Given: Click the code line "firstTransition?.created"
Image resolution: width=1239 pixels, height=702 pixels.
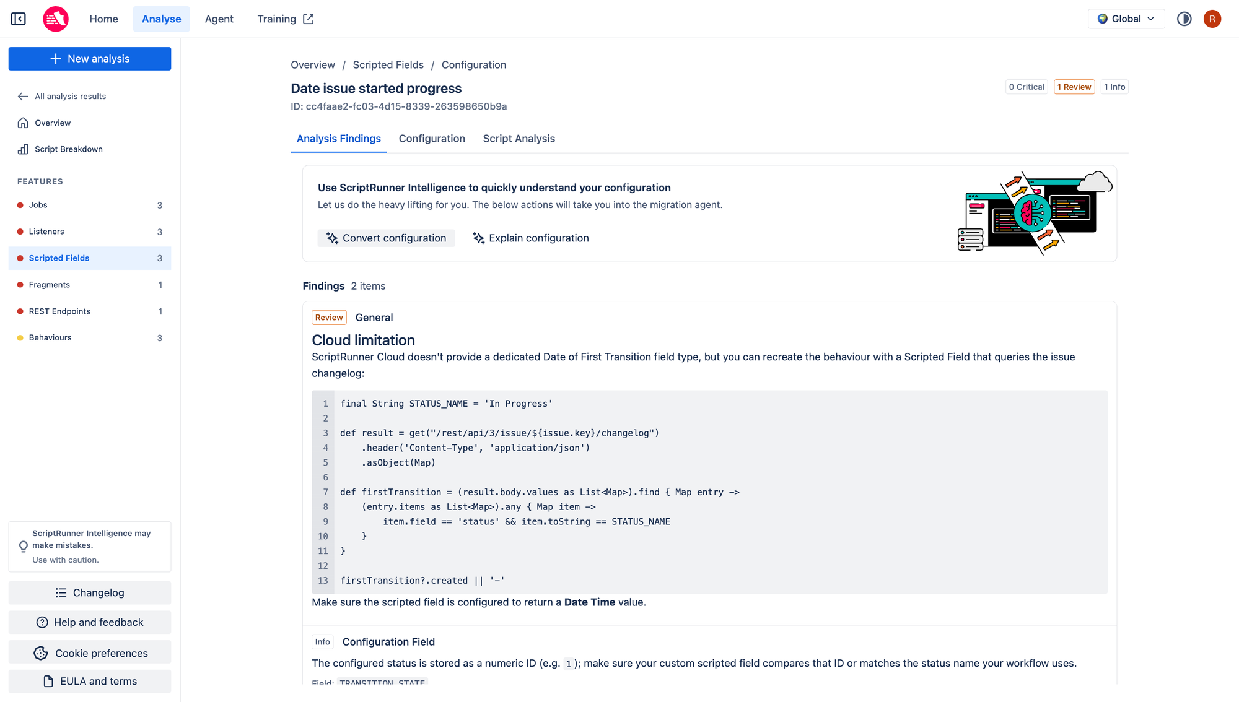Looking at the screenshot, I should 422,581.
